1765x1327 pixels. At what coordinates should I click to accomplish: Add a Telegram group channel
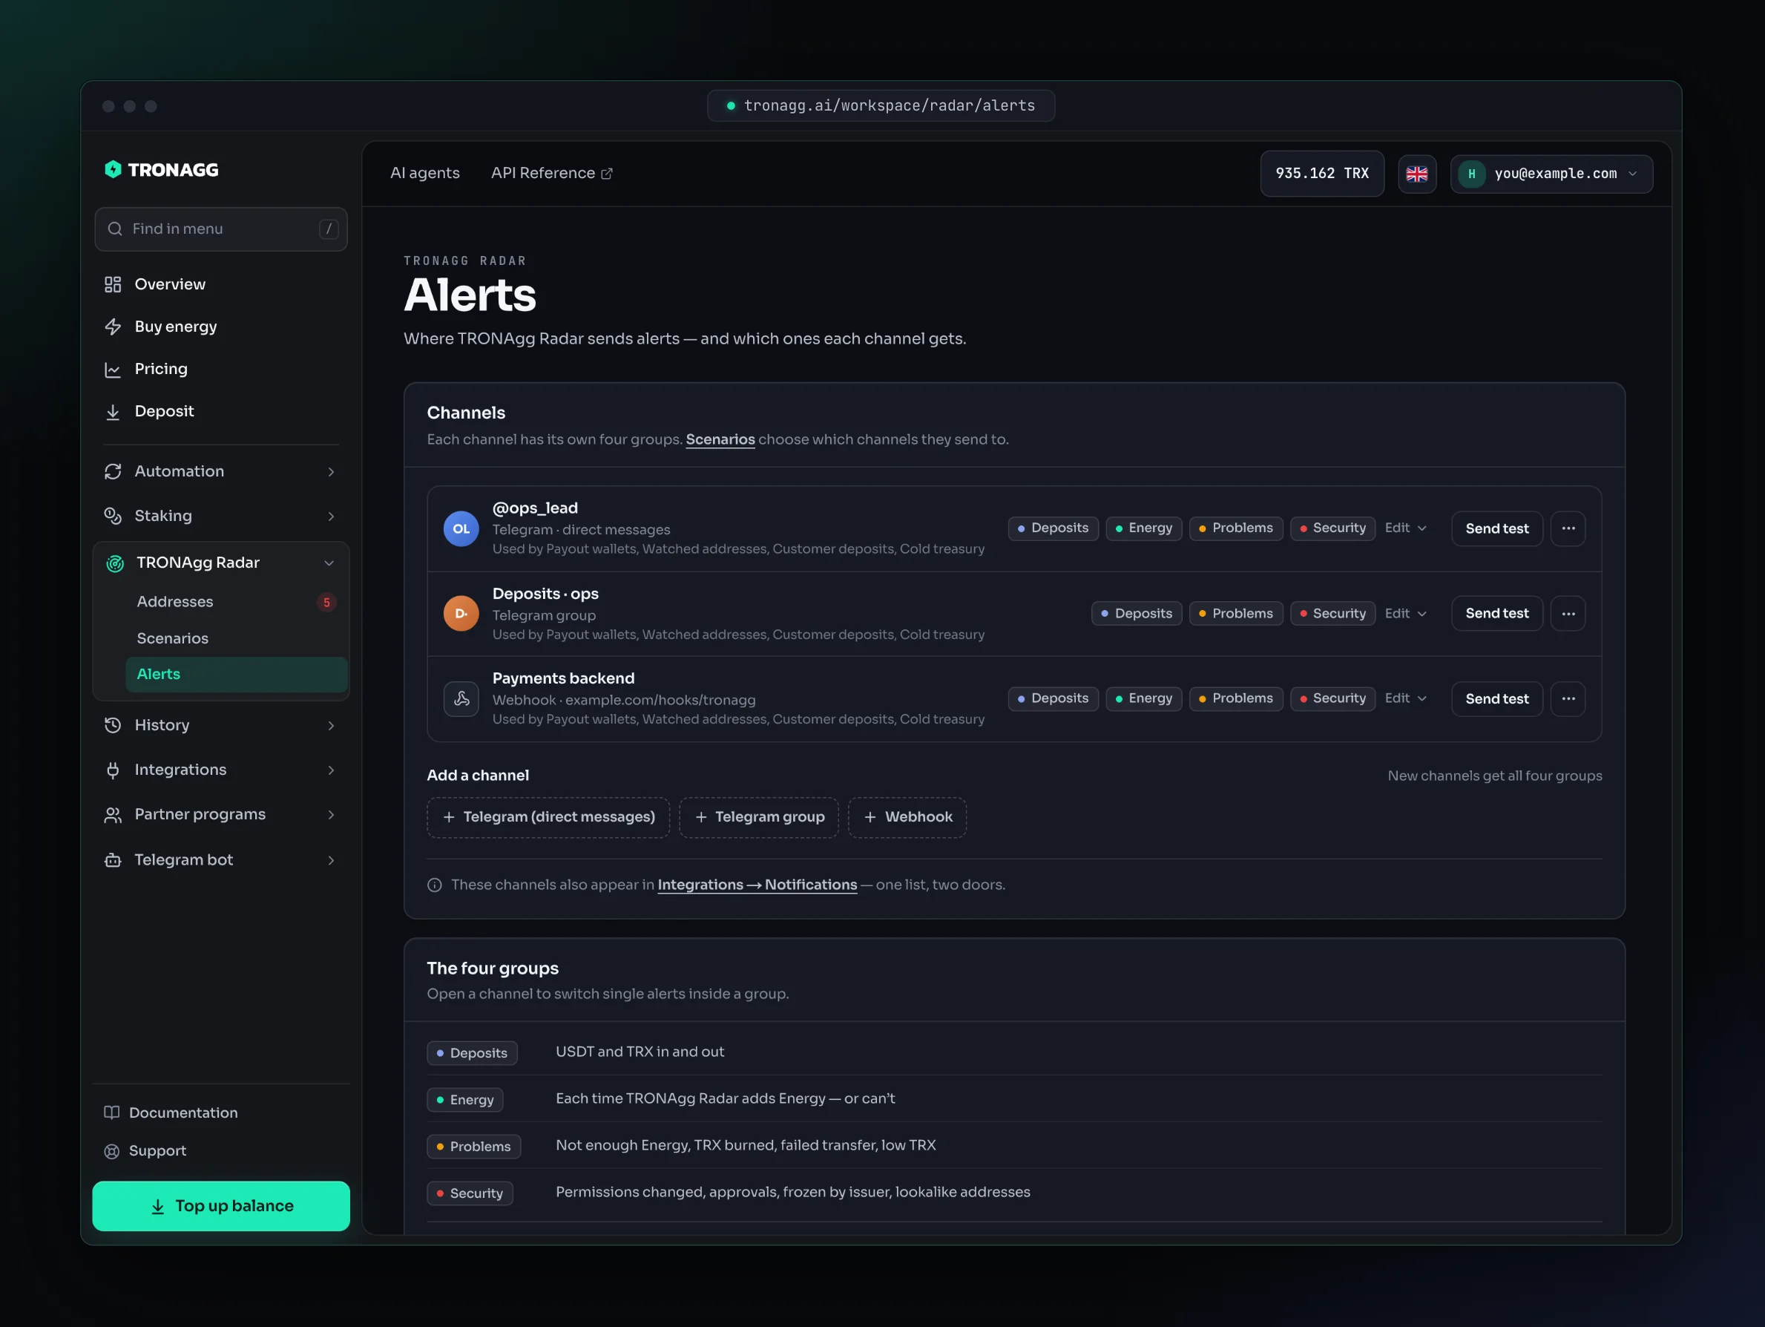coord(759,817)
